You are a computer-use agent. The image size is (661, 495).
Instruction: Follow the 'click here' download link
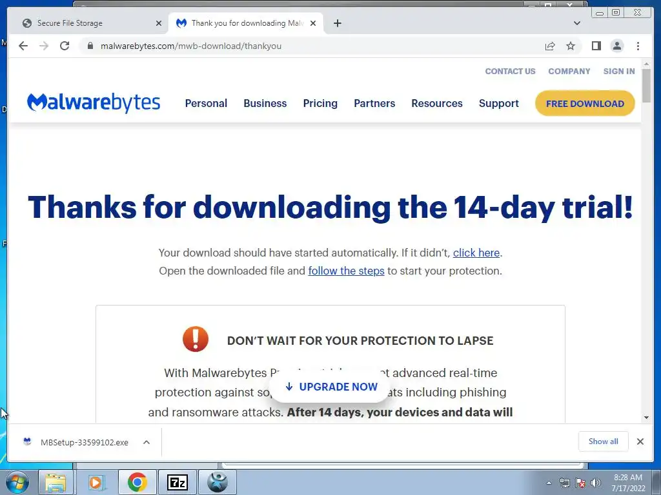[x=476, y=253]
